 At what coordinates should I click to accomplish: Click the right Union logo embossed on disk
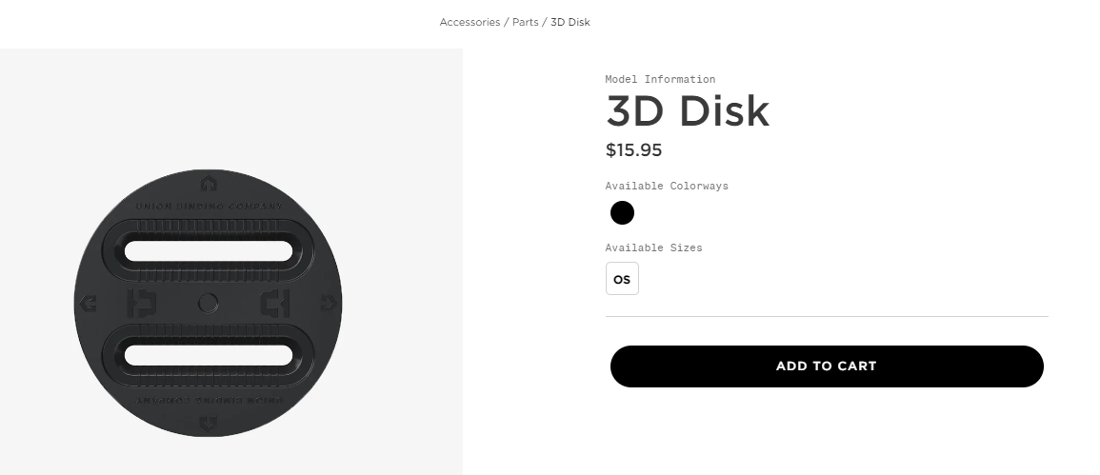pyautogui.click(x=274, y=304)
